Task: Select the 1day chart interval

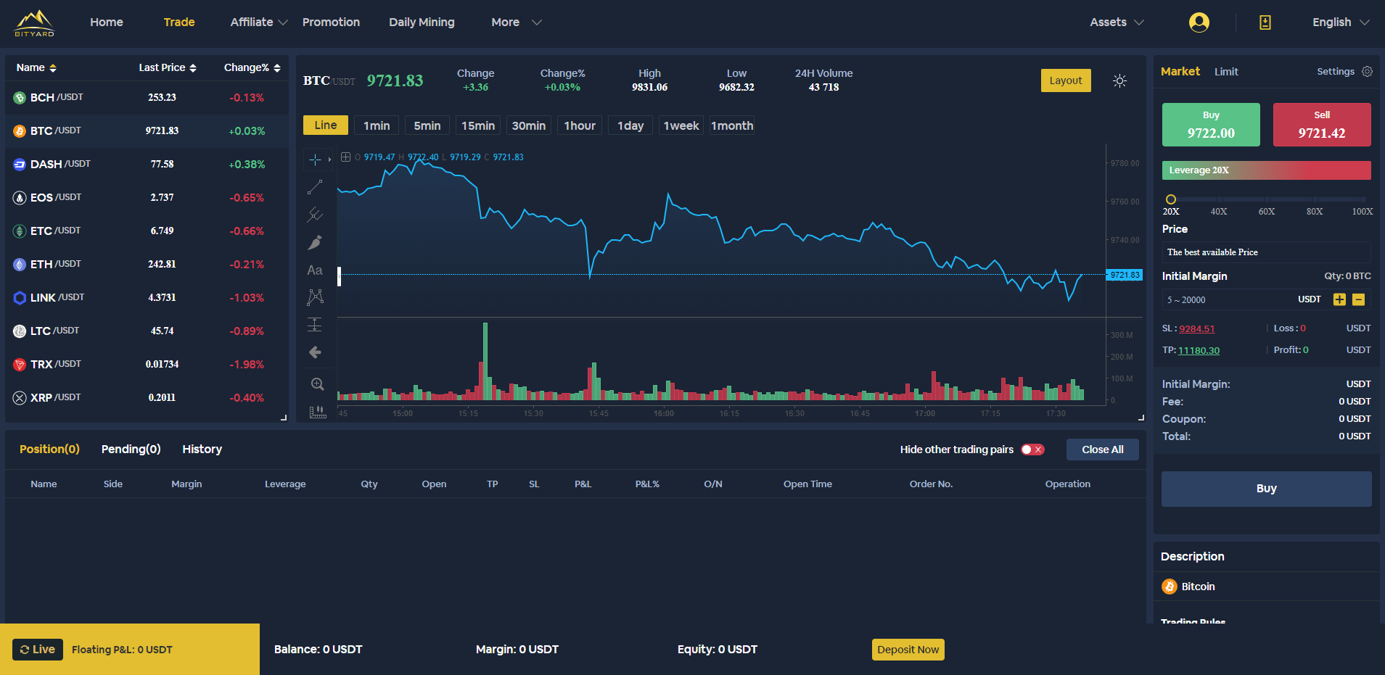Action: tap(630, 125)
